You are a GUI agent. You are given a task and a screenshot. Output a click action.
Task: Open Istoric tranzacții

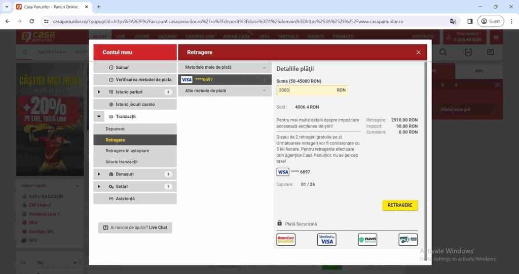pos(122,162)
